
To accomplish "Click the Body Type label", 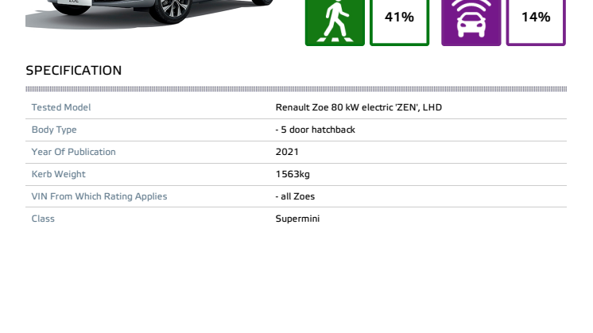I will pos(54,130).
